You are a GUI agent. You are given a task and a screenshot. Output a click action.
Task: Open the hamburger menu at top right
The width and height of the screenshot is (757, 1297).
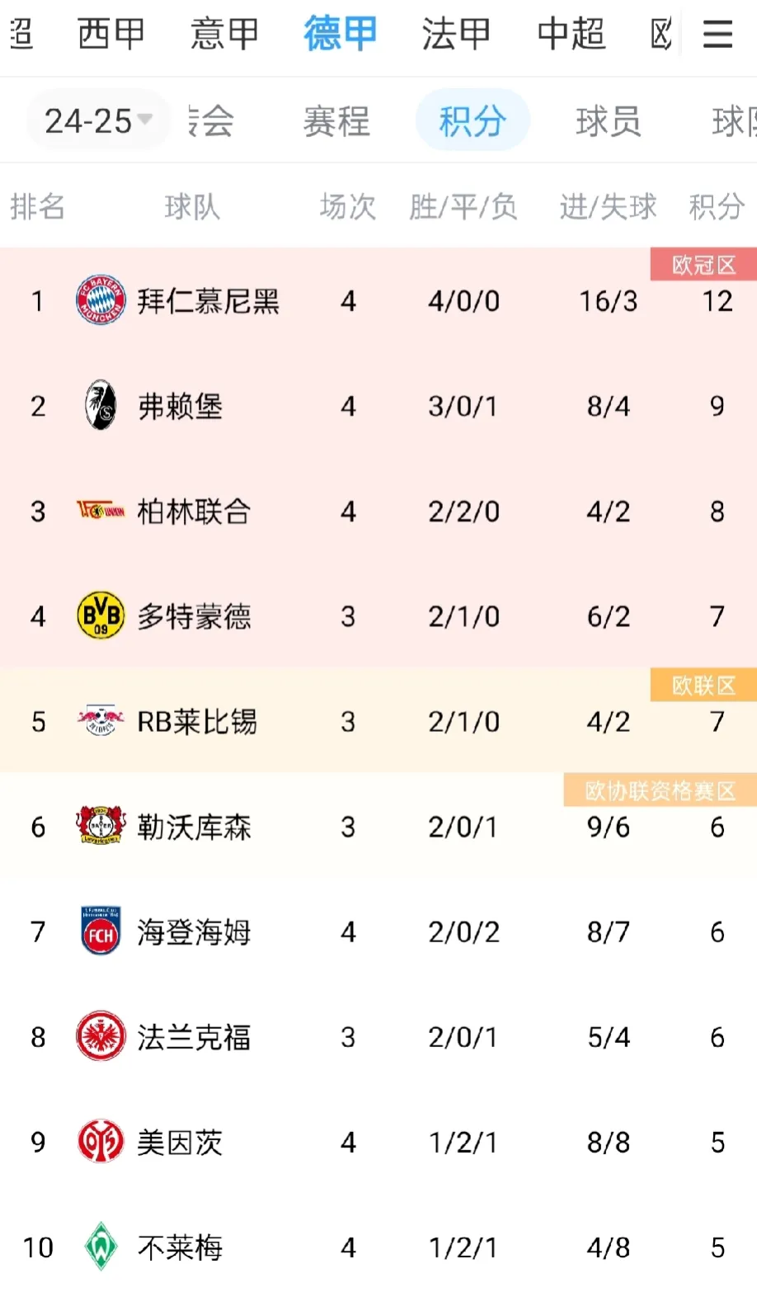click(x=717, y=33)
